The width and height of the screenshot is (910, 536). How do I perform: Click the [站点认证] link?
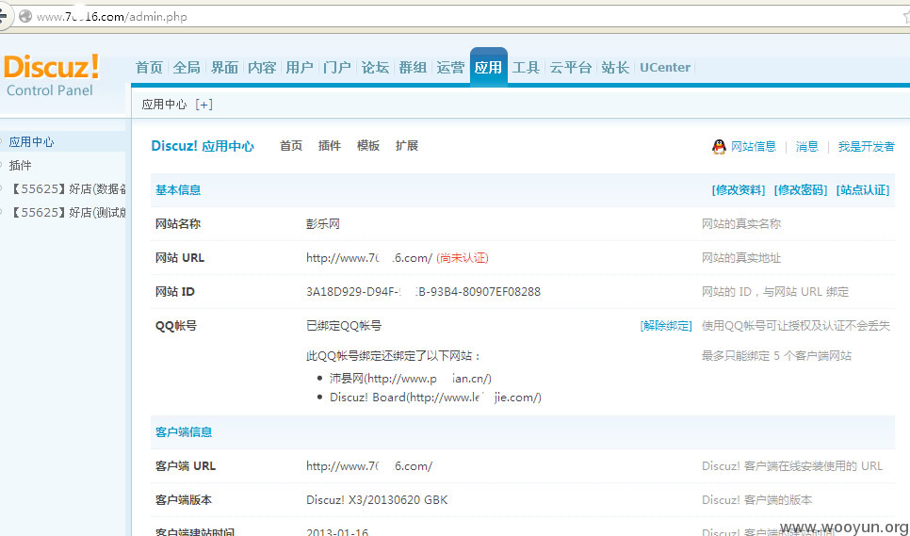pos(862,190)
